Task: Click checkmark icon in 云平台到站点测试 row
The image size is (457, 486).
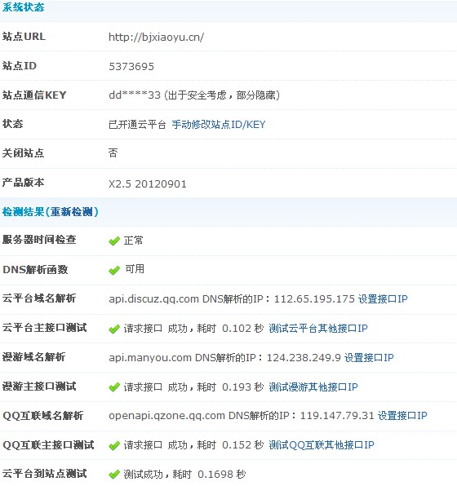Action: click(114, 475)
